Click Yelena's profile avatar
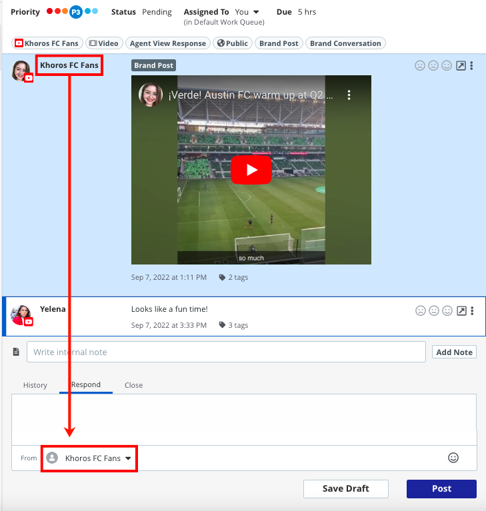 pyautogui.click(x=21, y=315)
